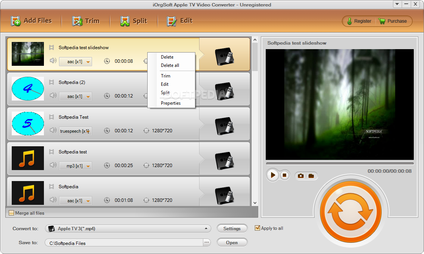Choose Edit from the context menu
This screenshot has height=254, width=424.
tap(165, 84)
